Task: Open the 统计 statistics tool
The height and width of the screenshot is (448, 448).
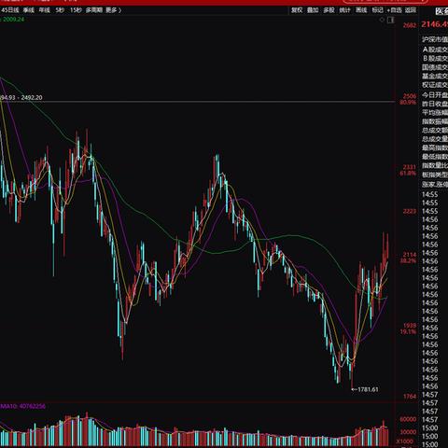Action: pyautogui.click(x=344, y=10)
